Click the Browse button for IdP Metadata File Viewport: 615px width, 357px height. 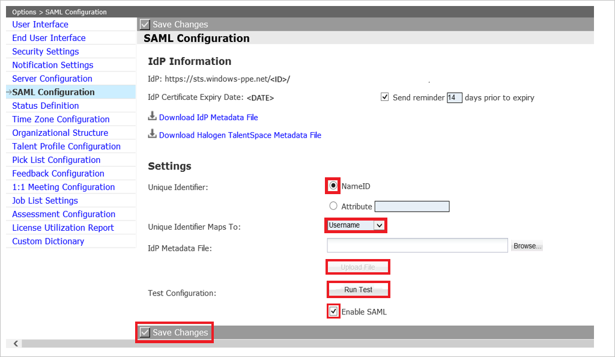coord(526,245)
